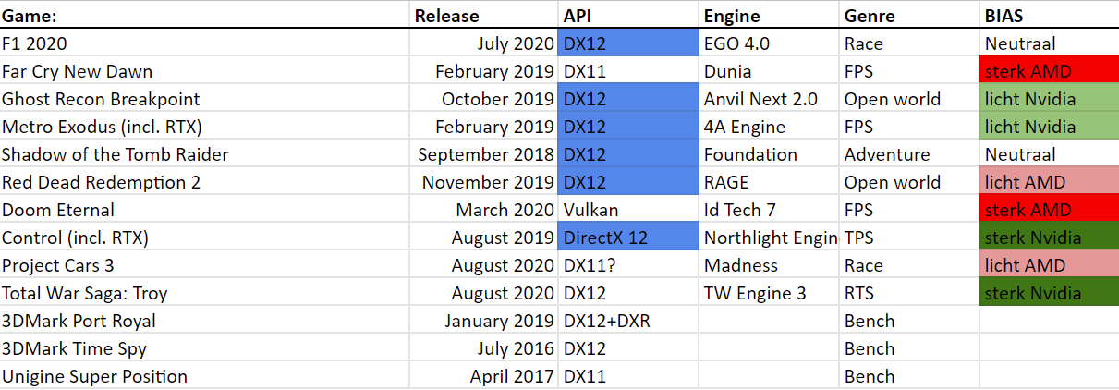Click the Shadow of the Tomb Raider cell
This screenshot has width=1119, height=390.
tap(204, 153)
